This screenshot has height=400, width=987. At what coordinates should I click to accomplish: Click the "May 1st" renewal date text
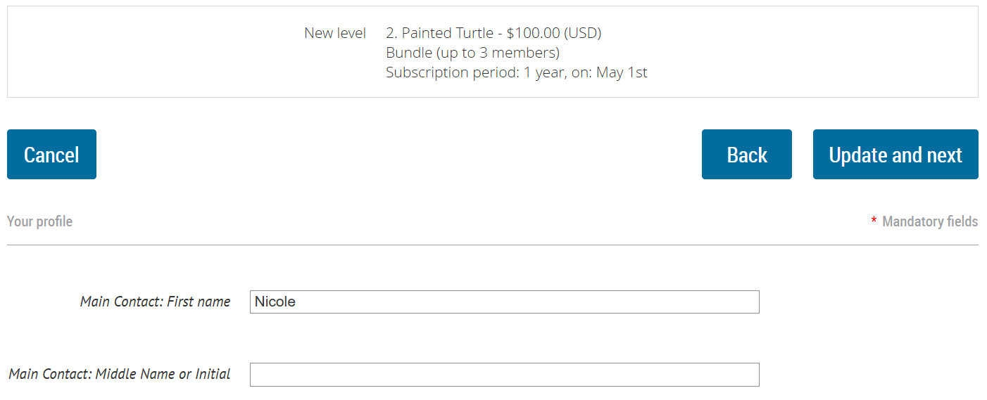click(x=622, y=72)
